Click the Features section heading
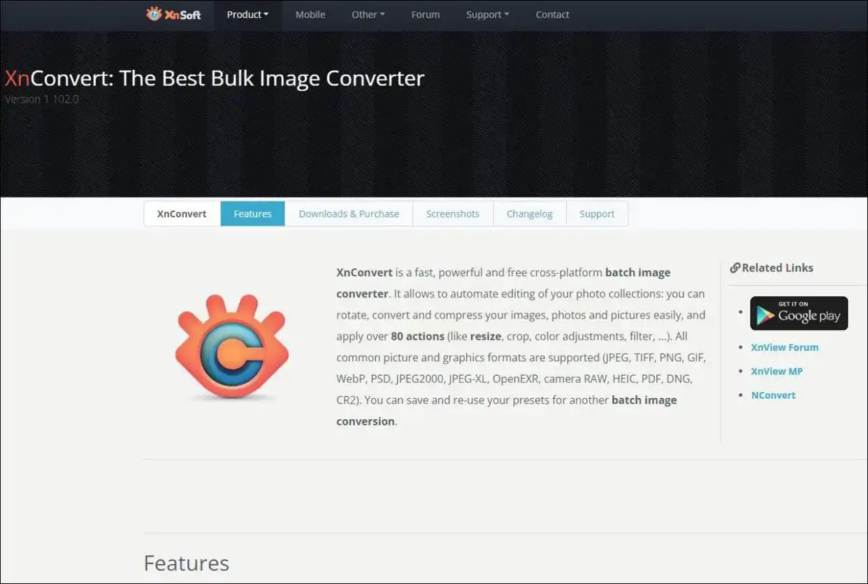This screenshot has width=868, height=584. pyautogui.click(x=186, y=563)
